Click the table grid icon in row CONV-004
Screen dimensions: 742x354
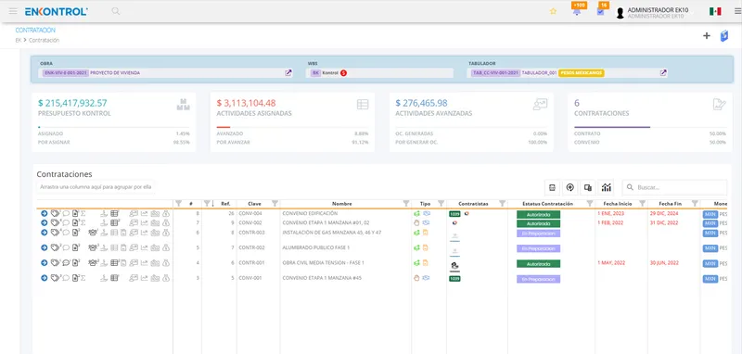coord(114,214)
